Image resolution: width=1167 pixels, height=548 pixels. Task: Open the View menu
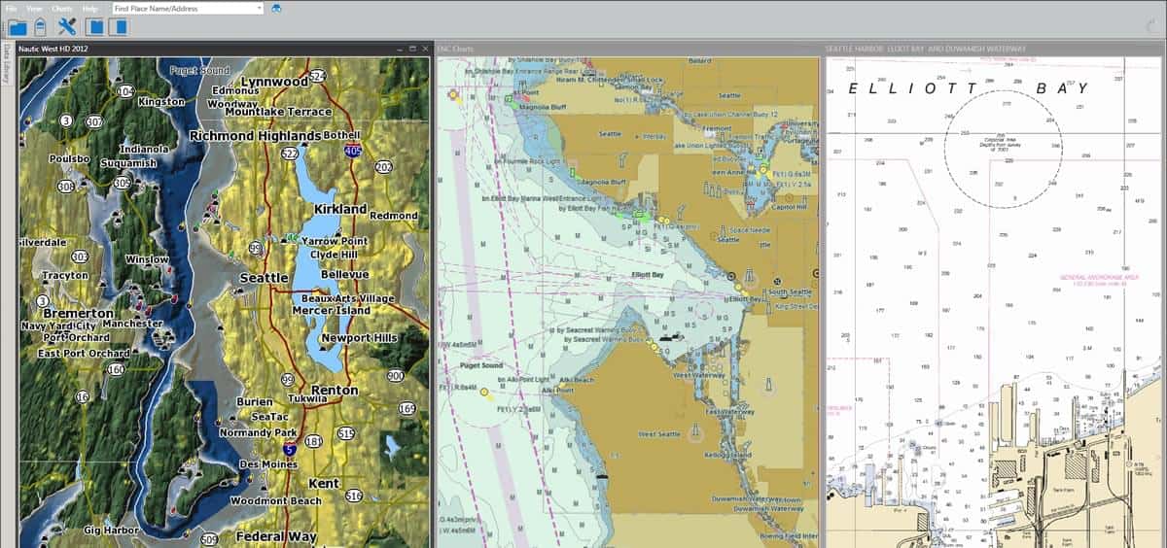point(34,8)
